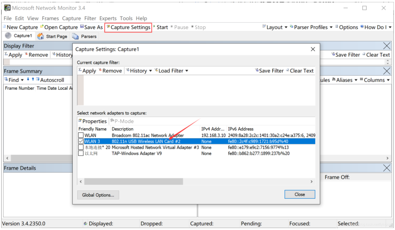Find the previous frame with up arrow
The width and height of the screenshot is (395, 230).
pyautogui.click(x=33, y=79)
